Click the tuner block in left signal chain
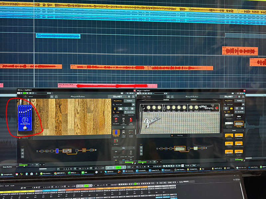This screenshot has height=199, width=266. (42, 151)
